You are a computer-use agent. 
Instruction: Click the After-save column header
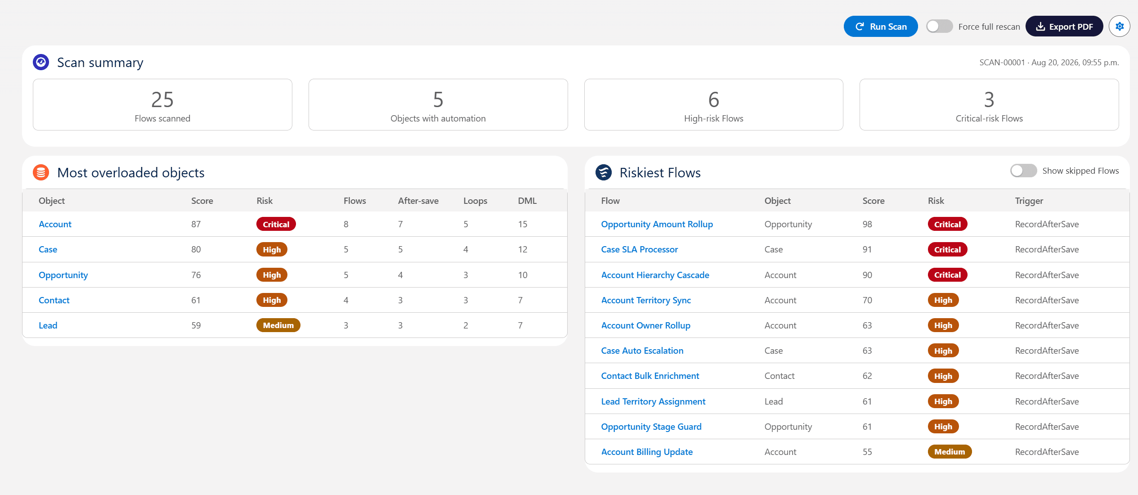point(418,201)
